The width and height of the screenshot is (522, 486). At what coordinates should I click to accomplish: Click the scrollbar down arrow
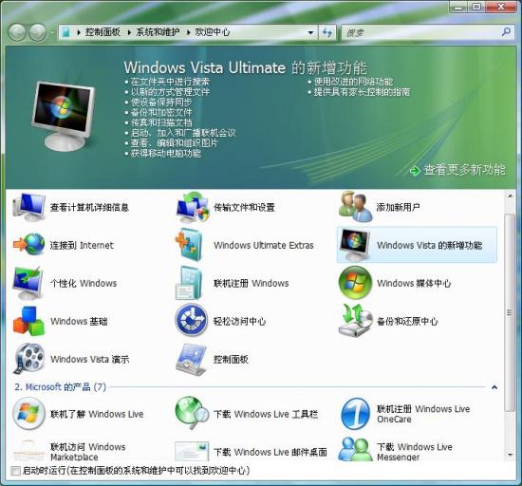click(510, 455)
